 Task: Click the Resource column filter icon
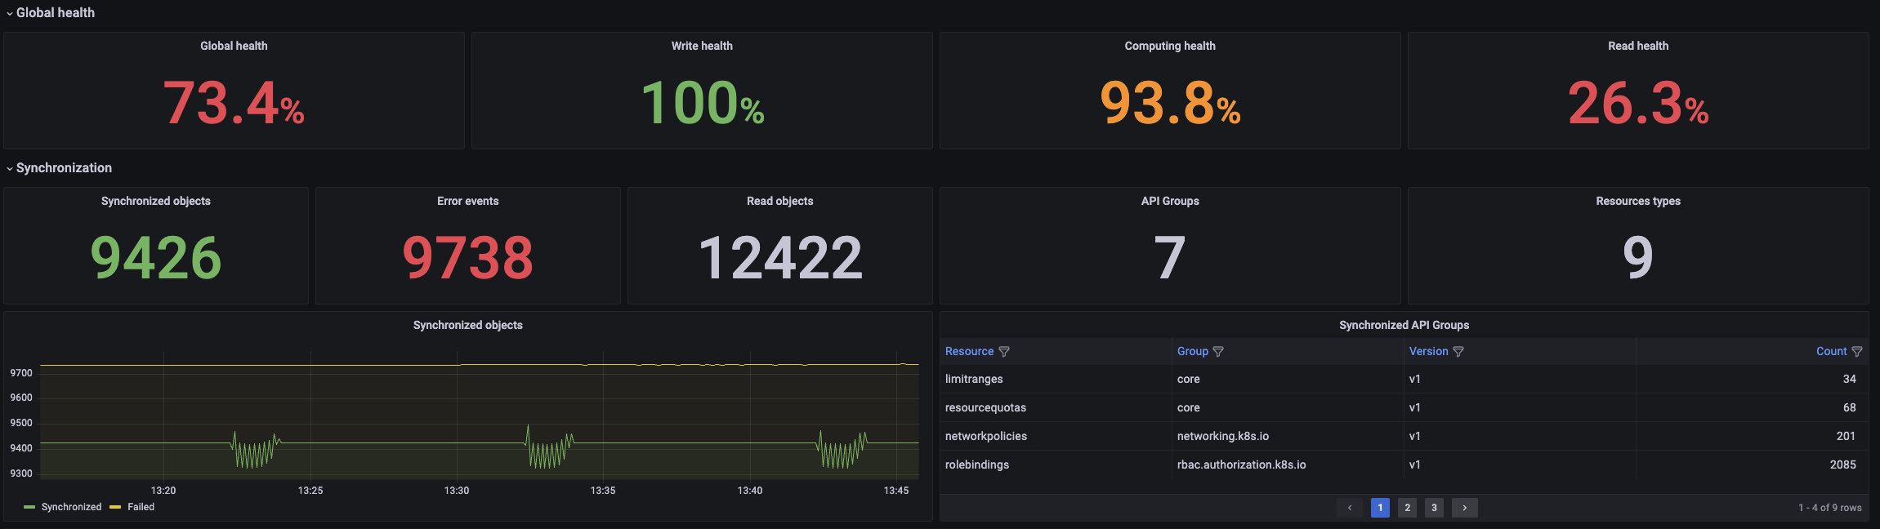click(1004, 352)
